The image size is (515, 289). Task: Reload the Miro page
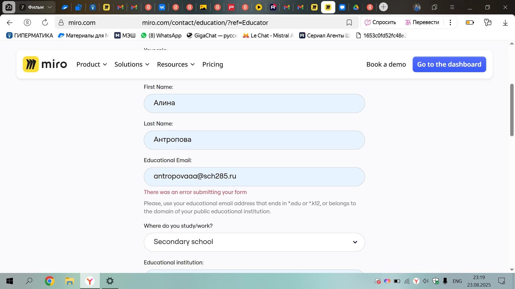point(45,23)
